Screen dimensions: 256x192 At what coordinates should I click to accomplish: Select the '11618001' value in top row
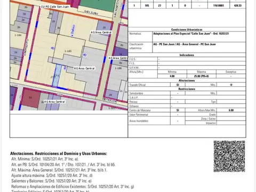pyautogui.click(x=219, y=5)
